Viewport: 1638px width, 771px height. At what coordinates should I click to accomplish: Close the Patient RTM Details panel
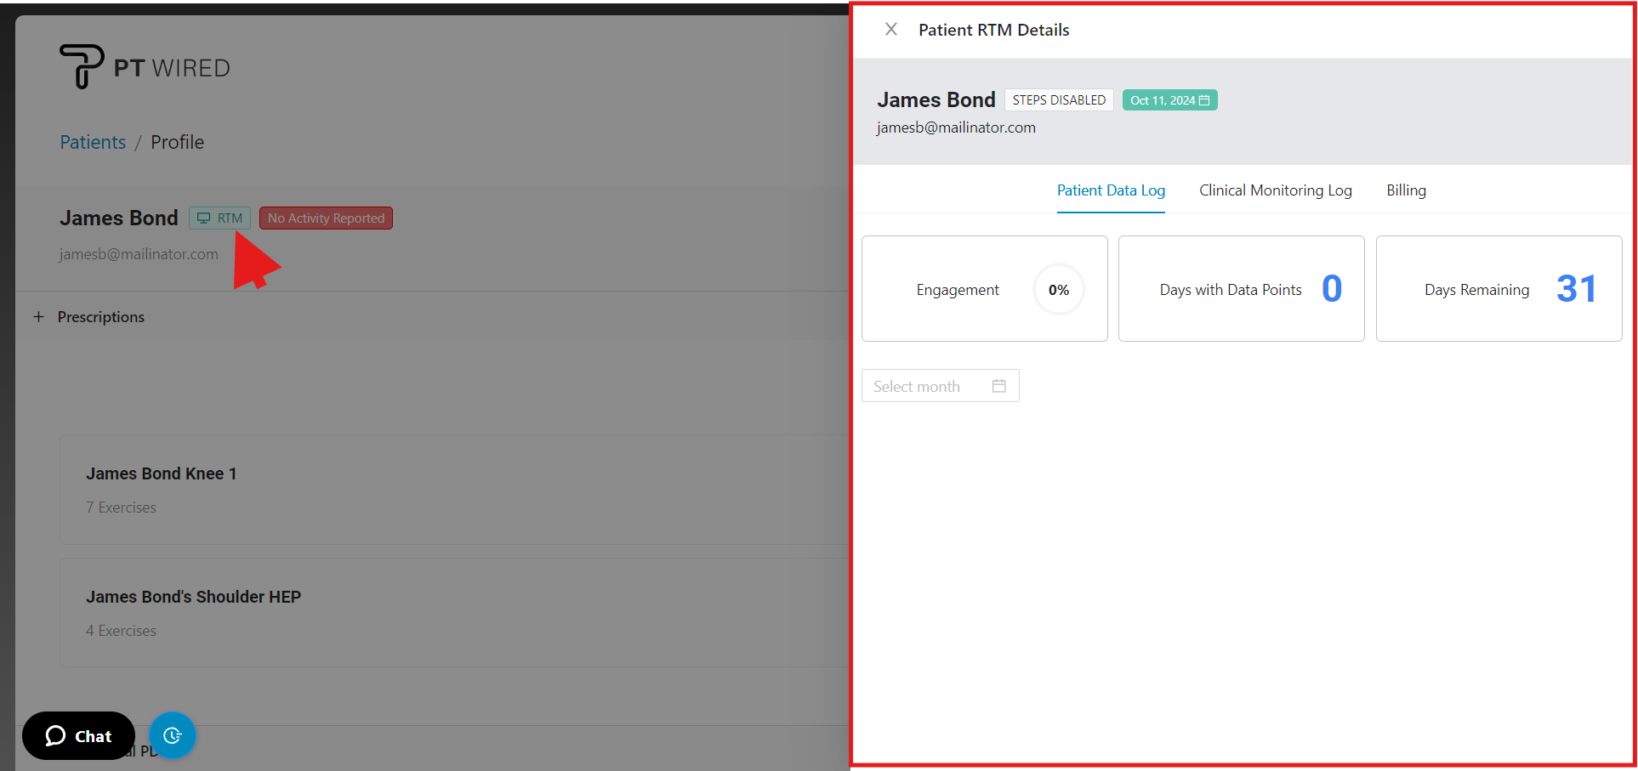(x=890, y=30)
